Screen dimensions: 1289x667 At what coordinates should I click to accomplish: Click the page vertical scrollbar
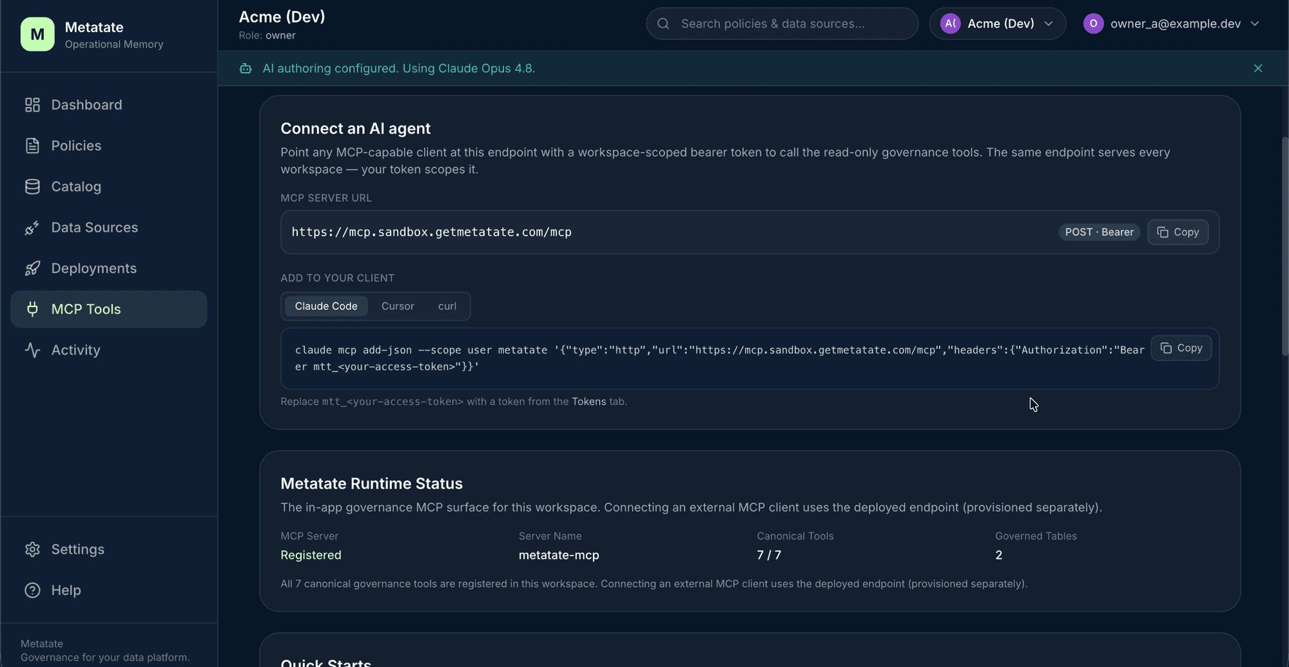pos(1284,247)
